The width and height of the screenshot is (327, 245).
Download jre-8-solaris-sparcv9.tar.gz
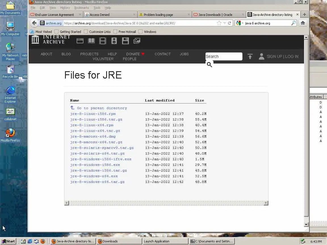(102, 148)
